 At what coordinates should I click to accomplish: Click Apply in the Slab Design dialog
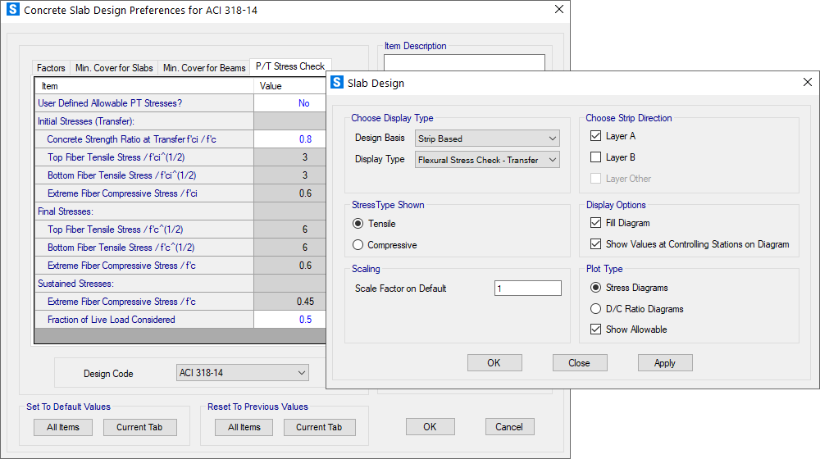[x=665, y=363]
